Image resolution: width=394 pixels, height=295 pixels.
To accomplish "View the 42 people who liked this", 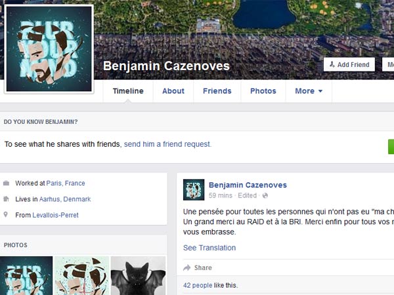I will tap(198, 285).
